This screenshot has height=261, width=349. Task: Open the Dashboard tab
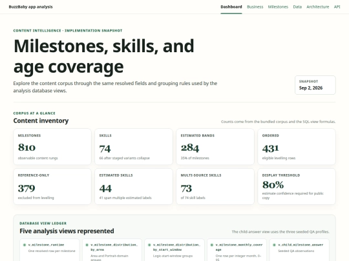(231, 7)
